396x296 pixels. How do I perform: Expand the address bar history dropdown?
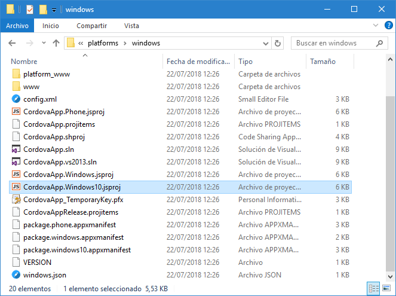coord(265,44)
